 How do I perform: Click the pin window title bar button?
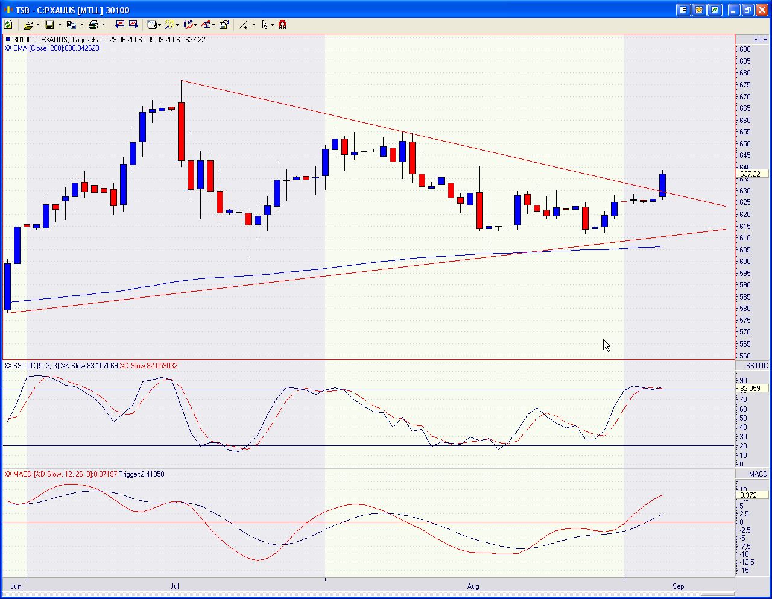click(683, 10)
